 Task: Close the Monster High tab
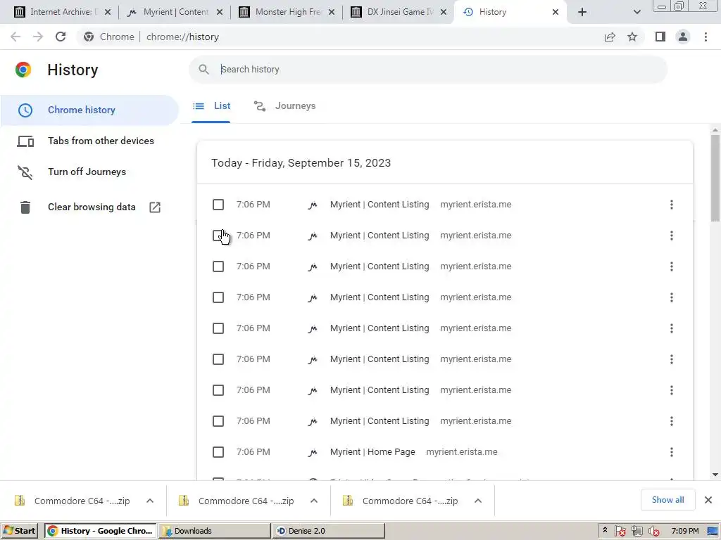pos(331,12)
